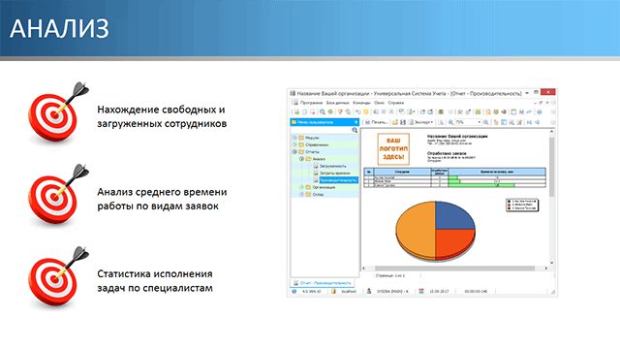Open the Справка menu

[x=396, y=103]
